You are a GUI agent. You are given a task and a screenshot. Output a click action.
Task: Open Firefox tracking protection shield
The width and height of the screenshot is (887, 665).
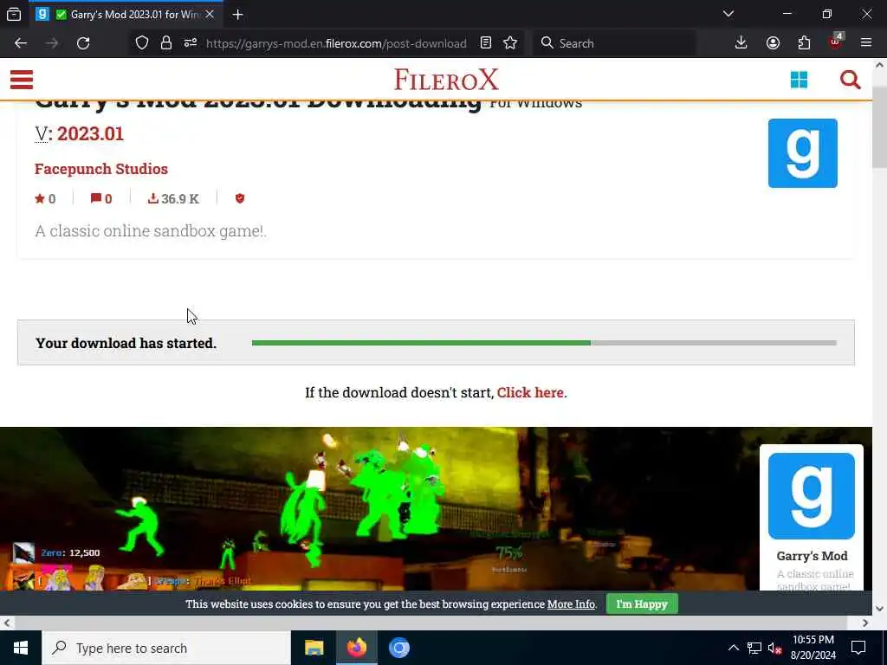[142, 43]
